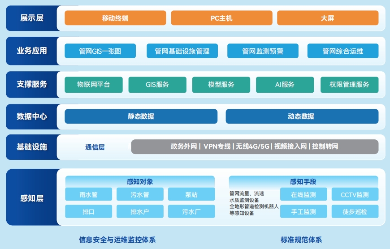Click the 大屏 display block
Image resolution: width=390 pixels, height=249 pixels.
328,18
